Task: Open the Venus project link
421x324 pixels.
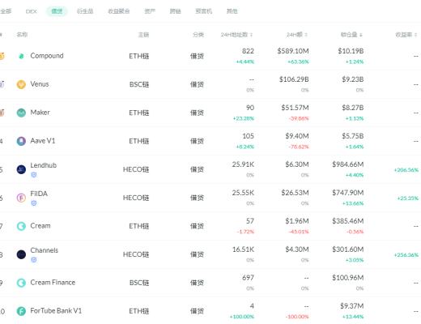Action: coord(40,84)
